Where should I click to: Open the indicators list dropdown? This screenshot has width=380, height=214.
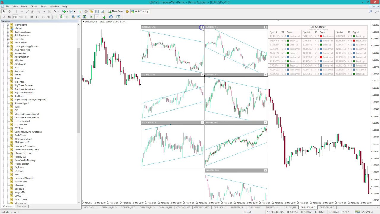click(107, 17)
